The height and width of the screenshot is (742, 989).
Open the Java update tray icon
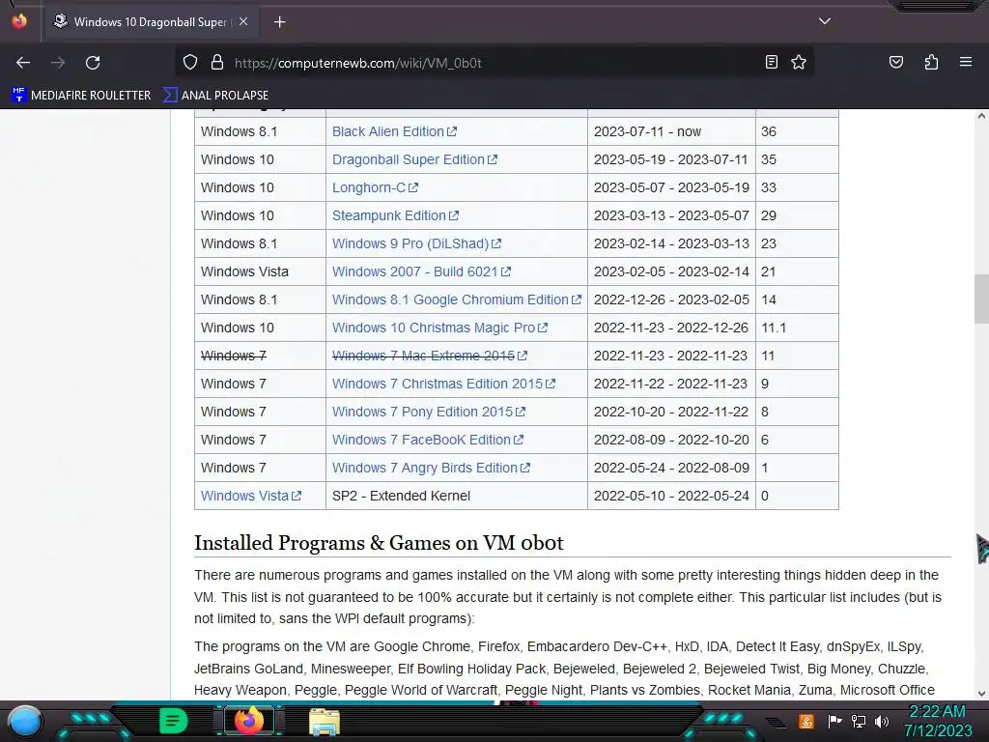coord(805,721)
